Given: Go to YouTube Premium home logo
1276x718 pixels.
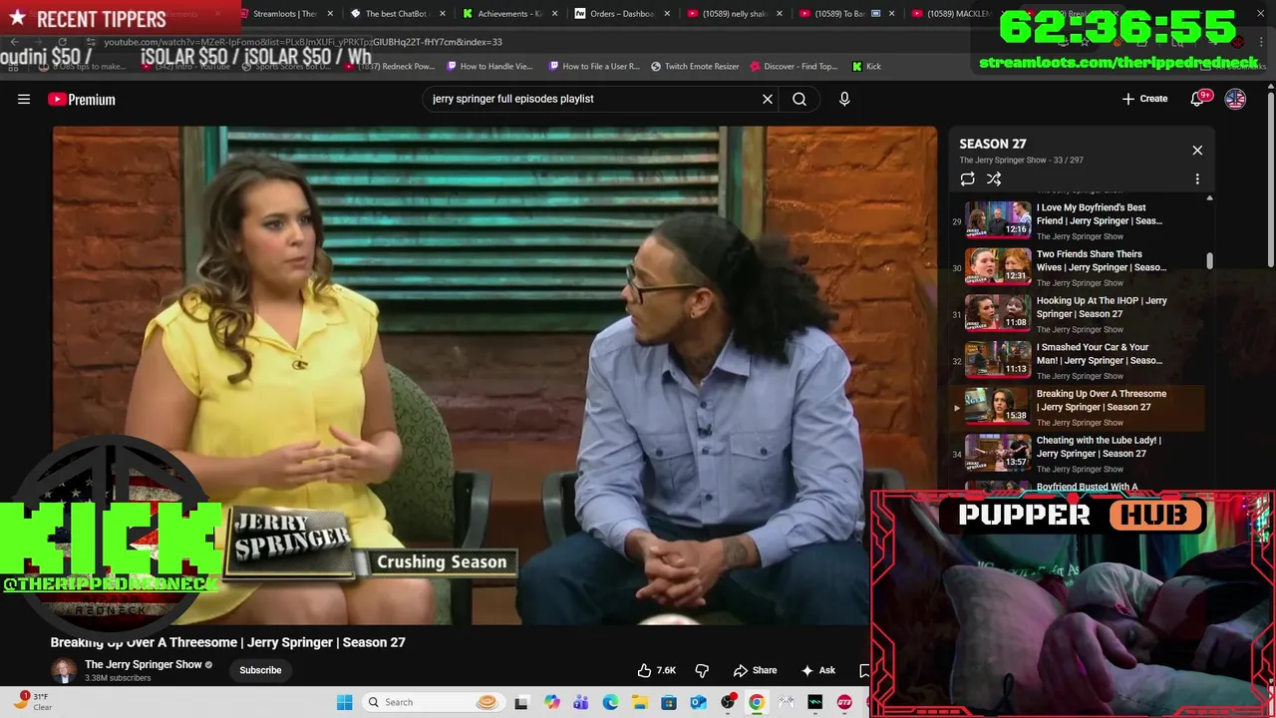Looking at the screenshot, I should [81, 99].
